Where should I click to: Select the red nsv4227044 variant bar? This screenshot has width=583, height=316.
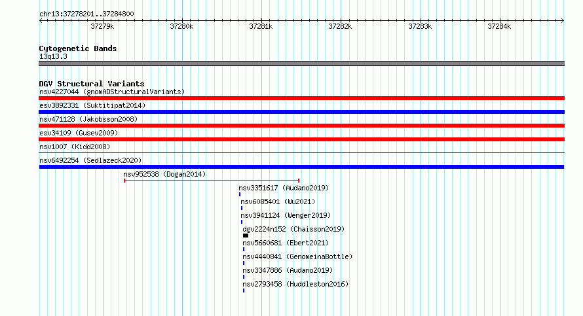(x=301, y=98)
